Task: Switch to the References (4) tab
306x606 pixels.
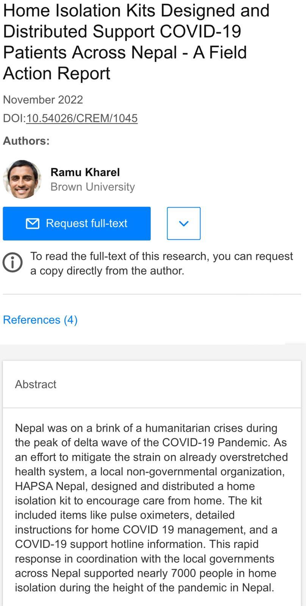Action: [40, 320]
